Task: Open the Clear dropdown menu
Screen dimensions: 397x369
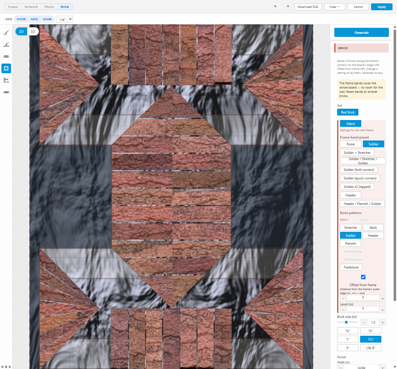Action: pyautogui.click(x=335, y=7)
